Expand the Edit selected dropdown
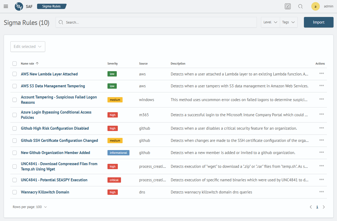The width and height of the screenshot is (337, 221). 28,47
